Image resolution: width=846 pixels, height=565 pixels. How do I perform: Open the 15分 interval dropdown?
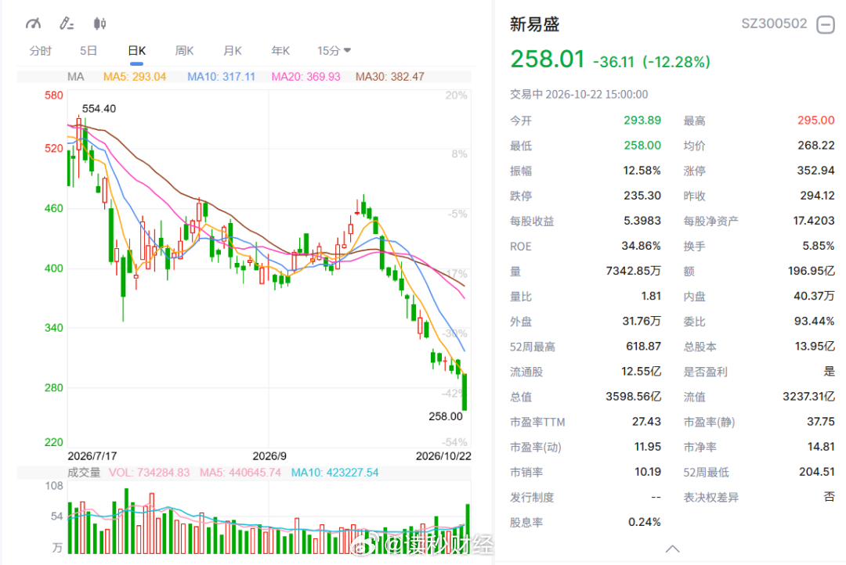point(334,51)
